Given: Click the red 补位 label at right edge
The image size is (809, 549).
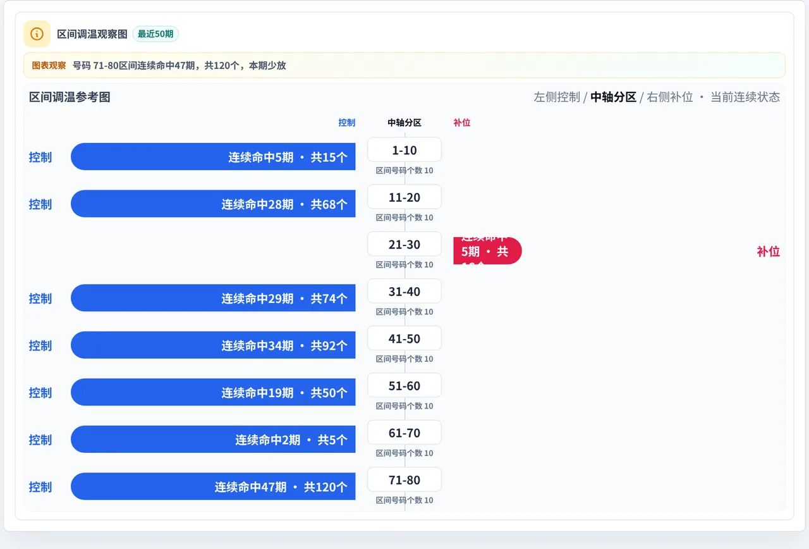Looking at the screenshot, I should 768,251.
